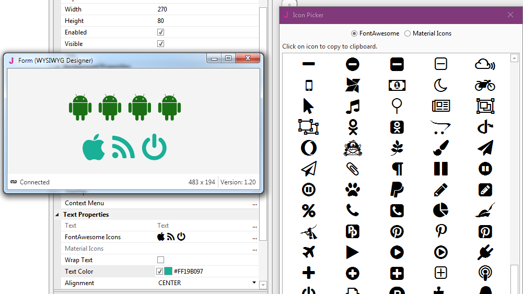The width and height of the screenshot is (523, 294).
Task: Copy the plain pencil icon
Action: tap(440, 190)
